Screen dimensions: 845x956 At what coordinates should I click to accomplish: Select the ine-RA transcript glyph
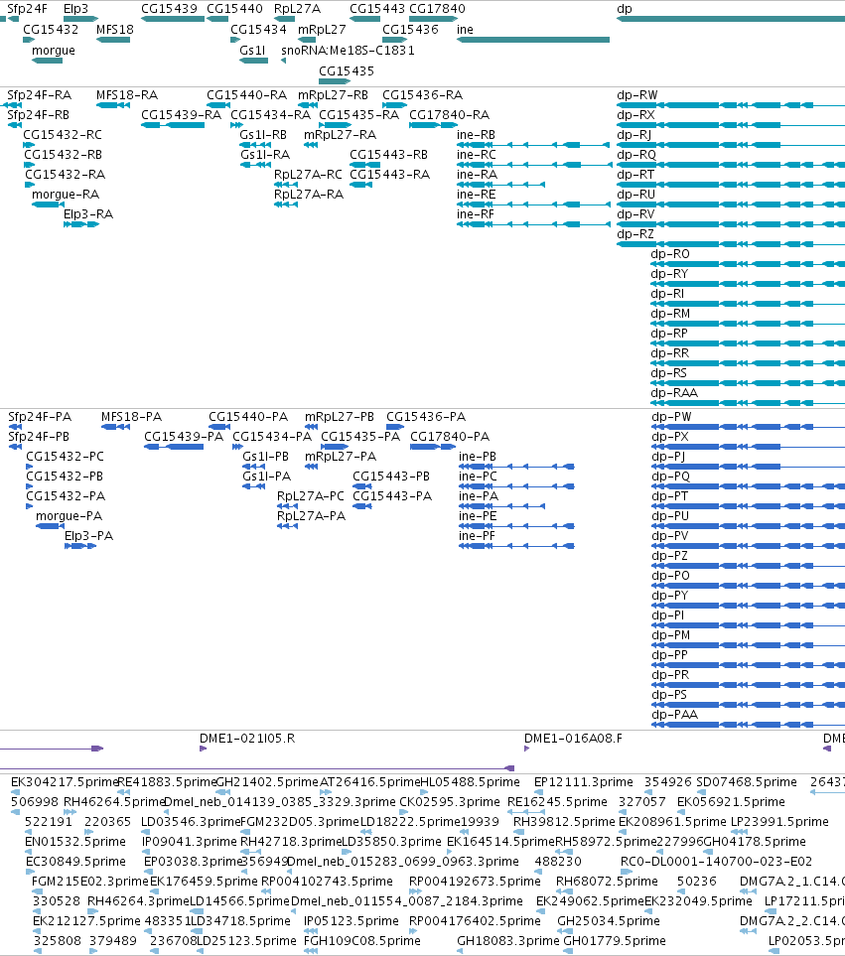click(500, 184)
